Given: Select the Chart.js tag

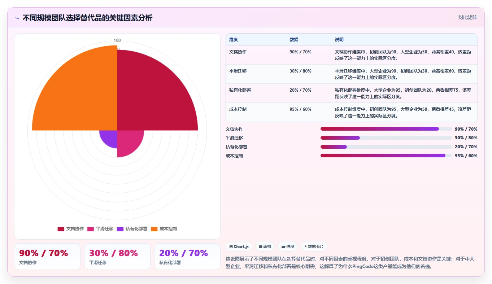Looking at the screenshot, I should pos(239,246).
